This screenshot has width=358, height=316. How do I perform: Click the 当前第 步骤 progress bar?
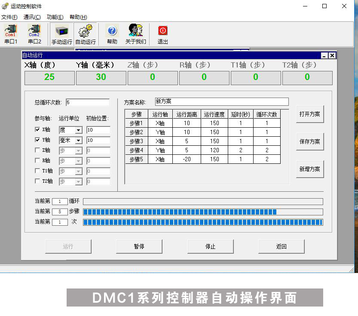point(202,212)
